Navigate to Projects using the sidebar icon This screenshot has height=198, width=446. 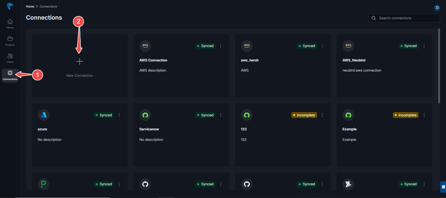point(10,40)
